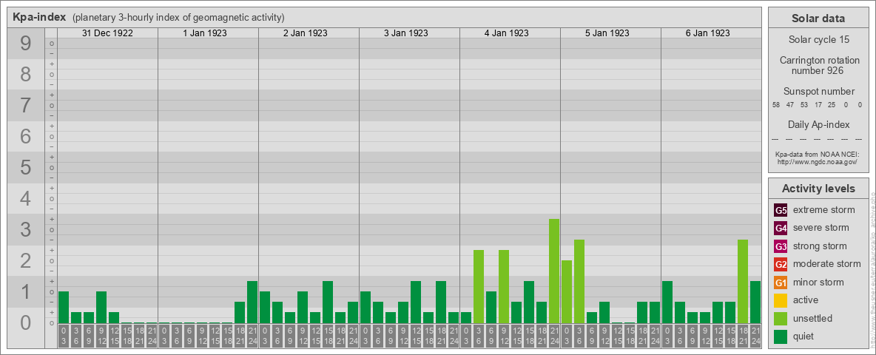Click the G4 severe storm badge

(781, 229)
